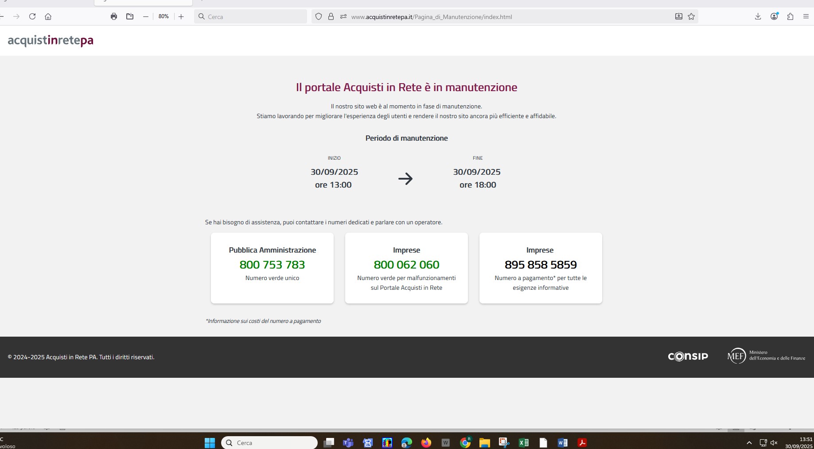Bookmark this page with the star icon
The height and width of the screenshot is (449, 814).
[691, 16]
